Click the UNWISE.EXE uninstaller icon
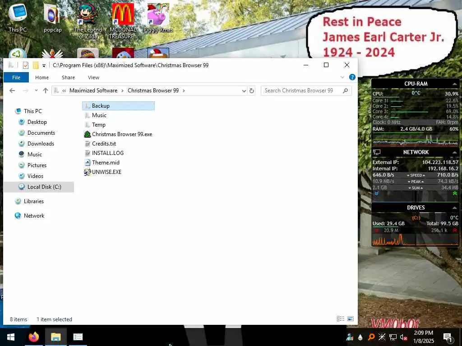 pos(87,172)
